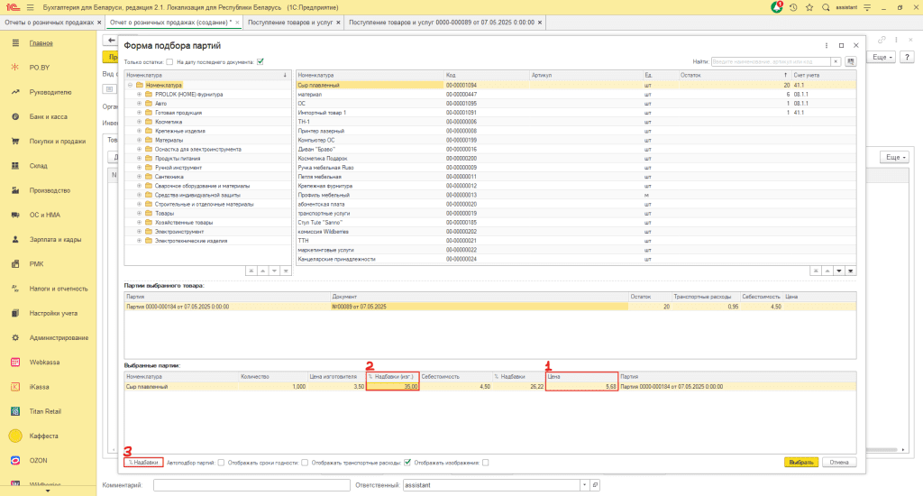Image resolution: width=923 pixels, height=496 pixels.
Task: Open Главное in the sidebar
Action: point(41,43)
